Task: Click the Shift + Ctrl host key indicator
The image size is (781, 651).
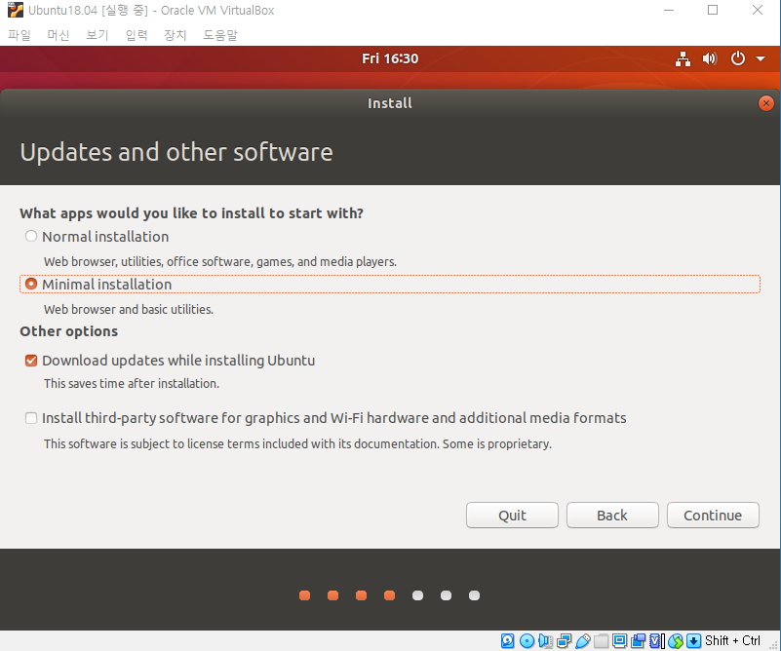Action: (x=732, y=640)
